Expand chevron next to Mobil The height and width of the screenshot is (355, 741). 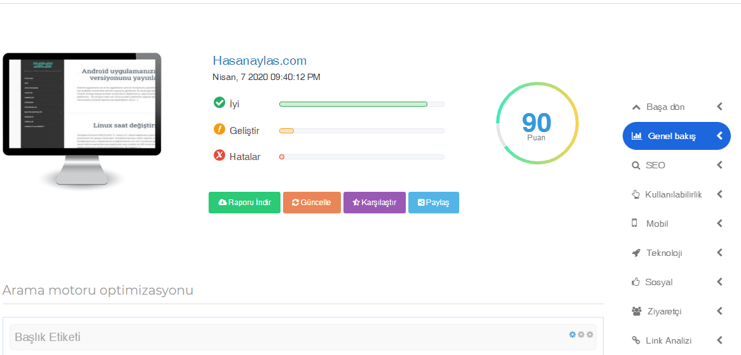coord(720,224)
